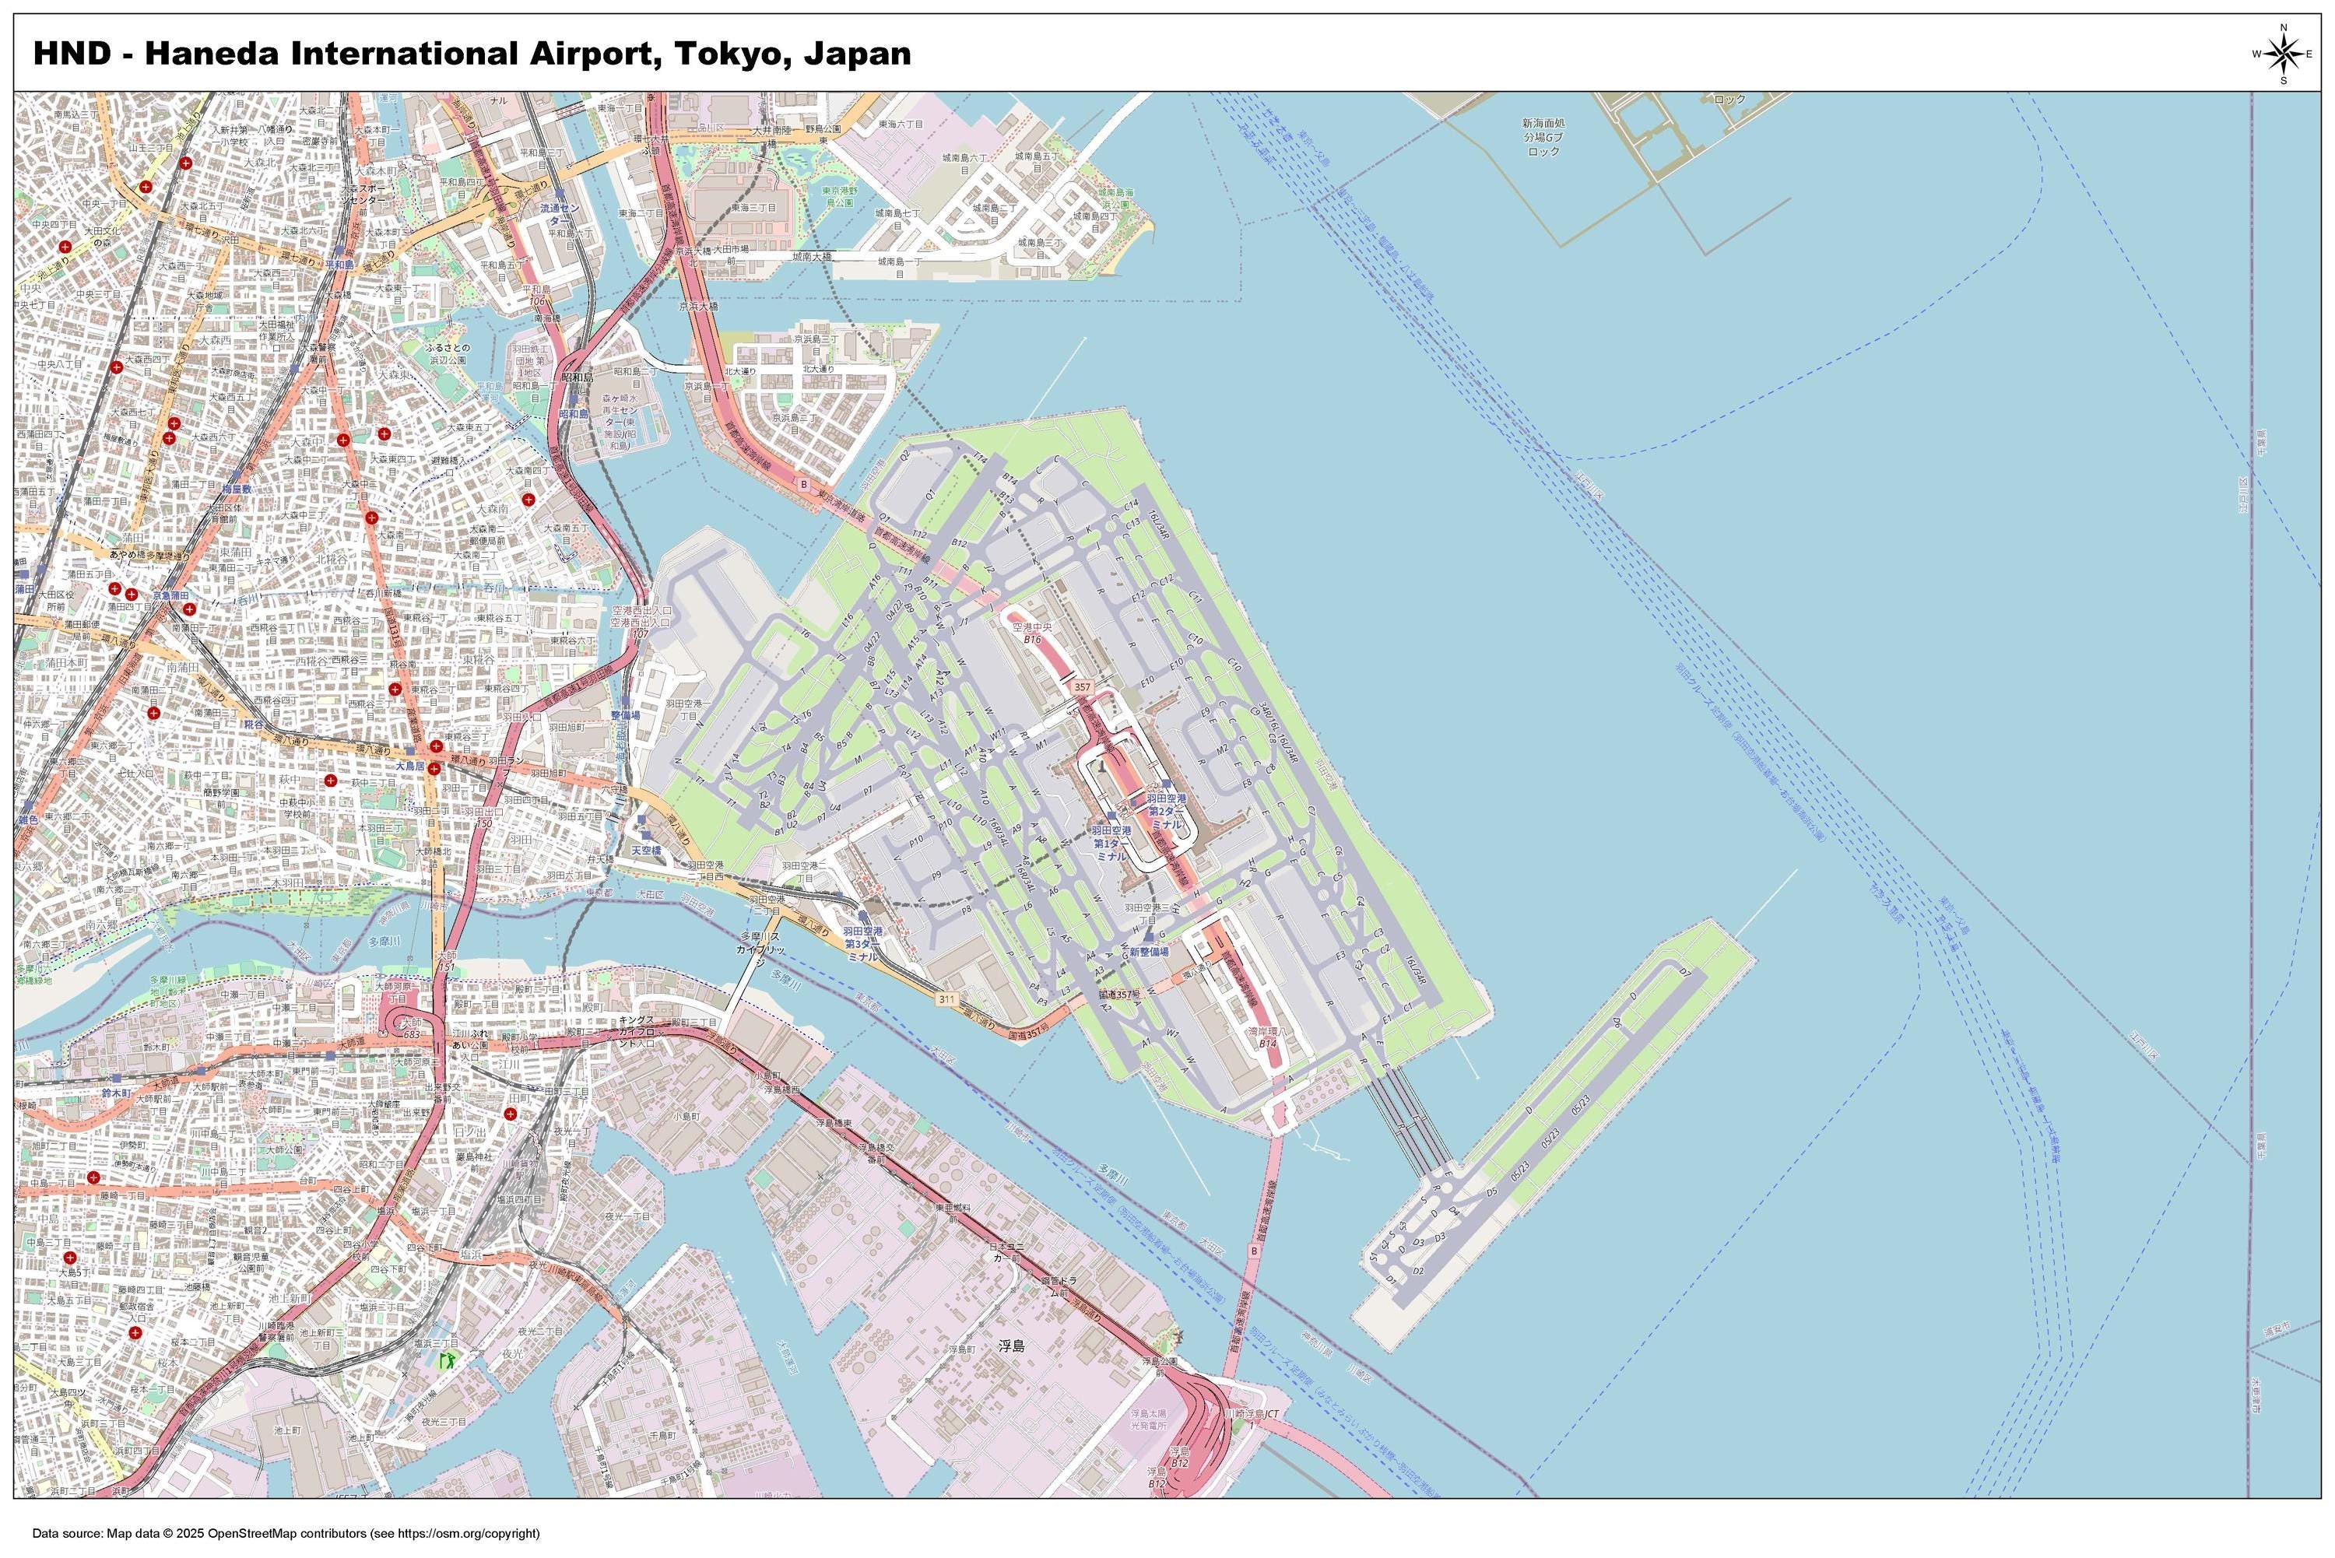Click the route 357 shield inside the airport
Image resolution: width=2335 pixels, height=1558 pixels.
click(x=1083, y=686)
